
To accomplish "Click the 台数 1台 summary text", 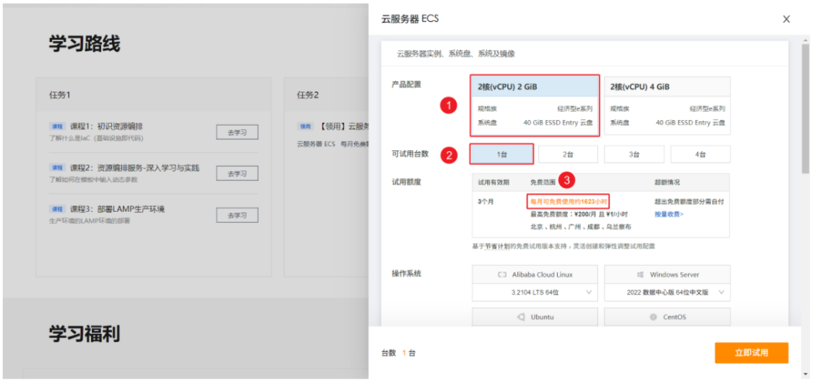I will [398, 353].
